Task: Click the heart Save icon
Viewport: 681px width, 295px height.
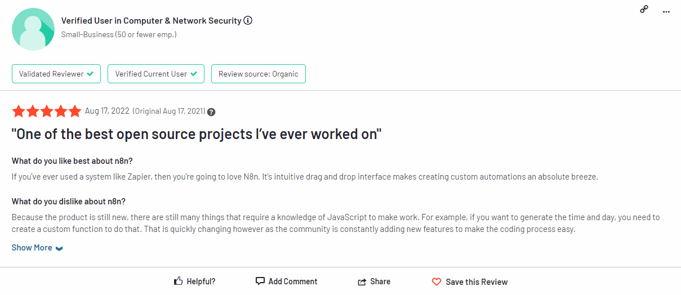Action: [437, 281]
